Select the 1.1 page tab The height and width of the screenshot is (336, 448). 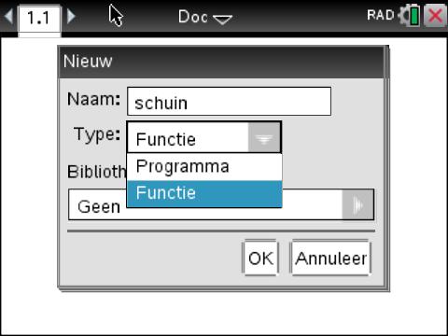coord(39,20)
